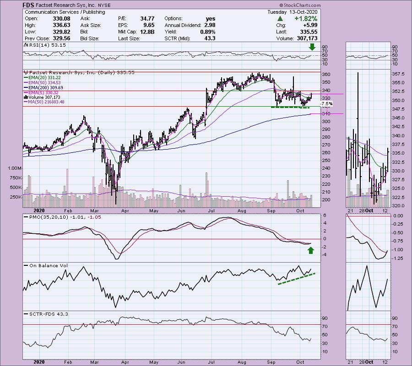The height and width of the screenshot is (366, 412).
Task: Click the 250K volume axis label
Action: [x=16, y=197]
